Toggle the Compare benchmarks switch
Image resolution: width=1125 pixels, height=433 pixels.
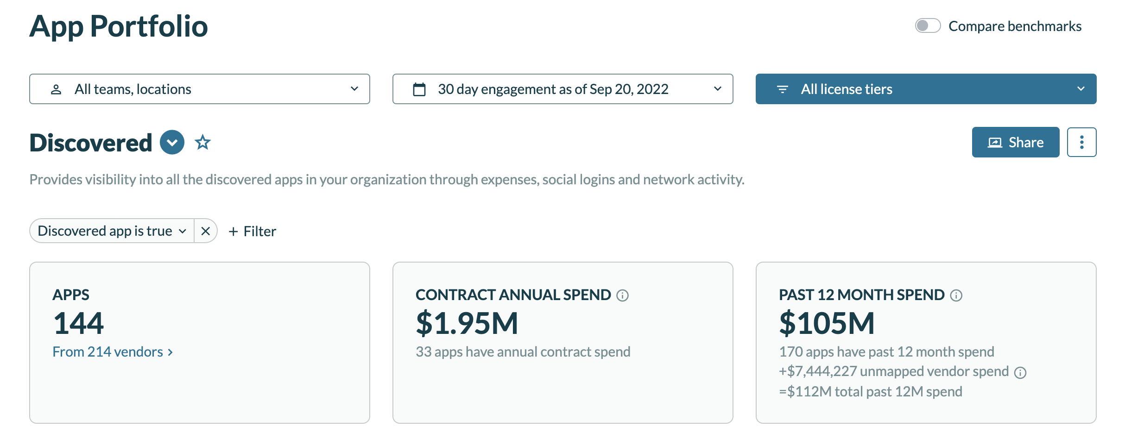[x=927, y=26]
